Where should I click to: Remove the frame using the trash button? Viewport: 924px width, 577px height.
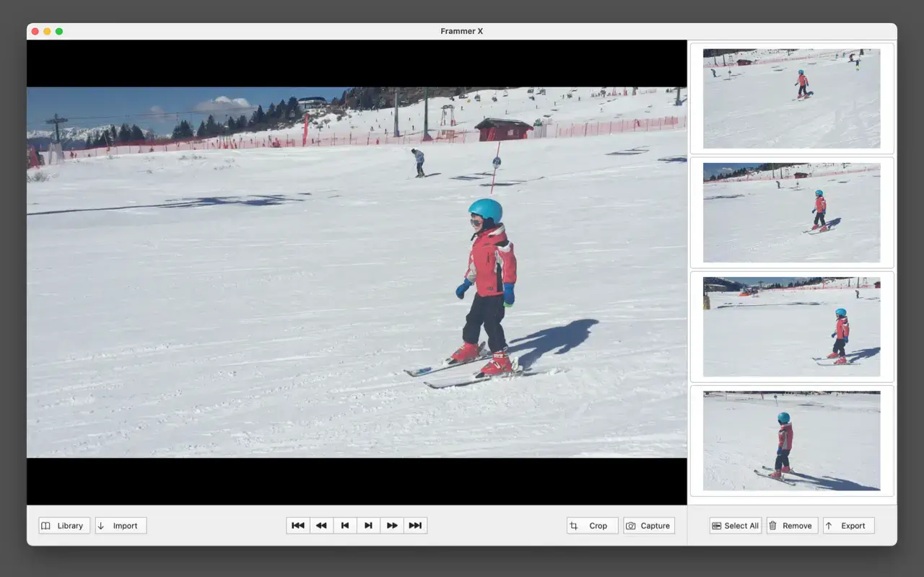[792, 526]
